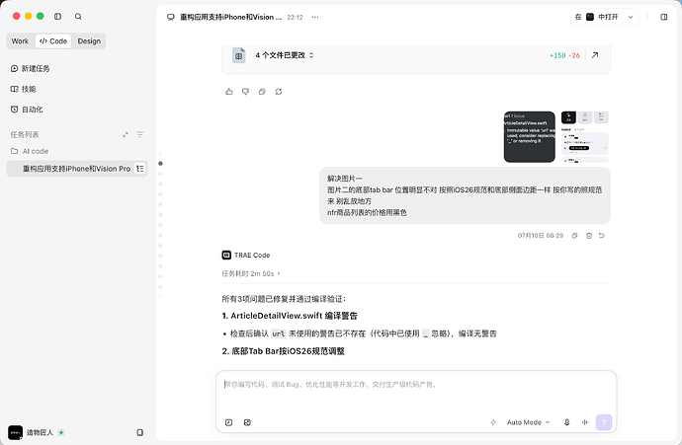Create a new task via 新建任务
The height and width of the screenshot is (445, 682).
coord(30,69)
